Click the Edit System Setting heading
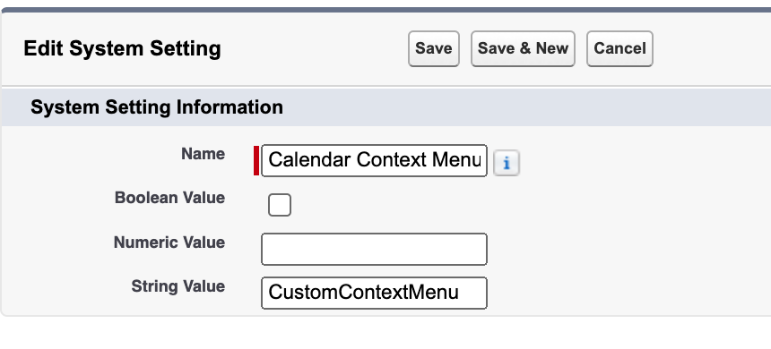The height and width of the screenshot is (349, 771). 123,48
